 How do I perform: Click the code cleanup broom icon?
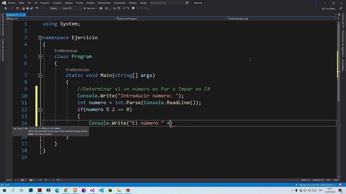(x=58, y=180)
